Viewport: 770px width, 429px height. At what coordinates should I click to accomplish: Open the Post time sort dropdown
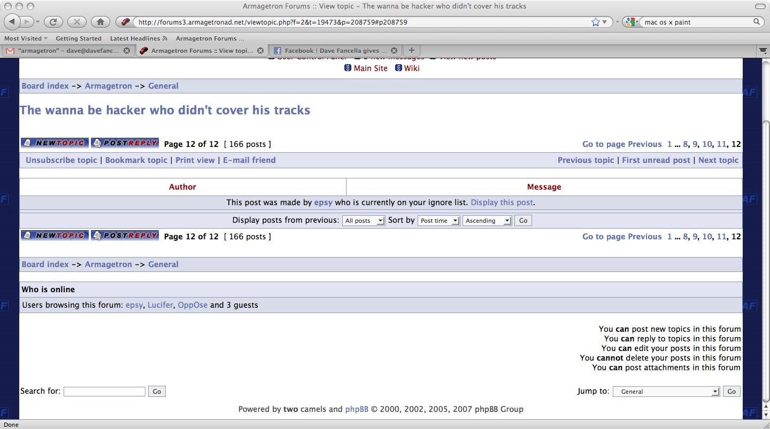(x=439, y=221)
